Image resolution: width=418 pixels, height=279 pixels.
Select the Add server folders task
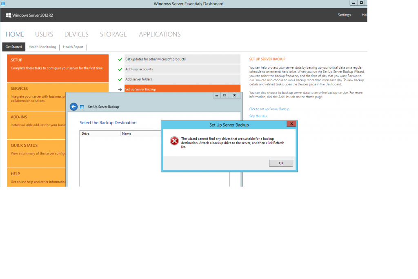coord(182,79)
